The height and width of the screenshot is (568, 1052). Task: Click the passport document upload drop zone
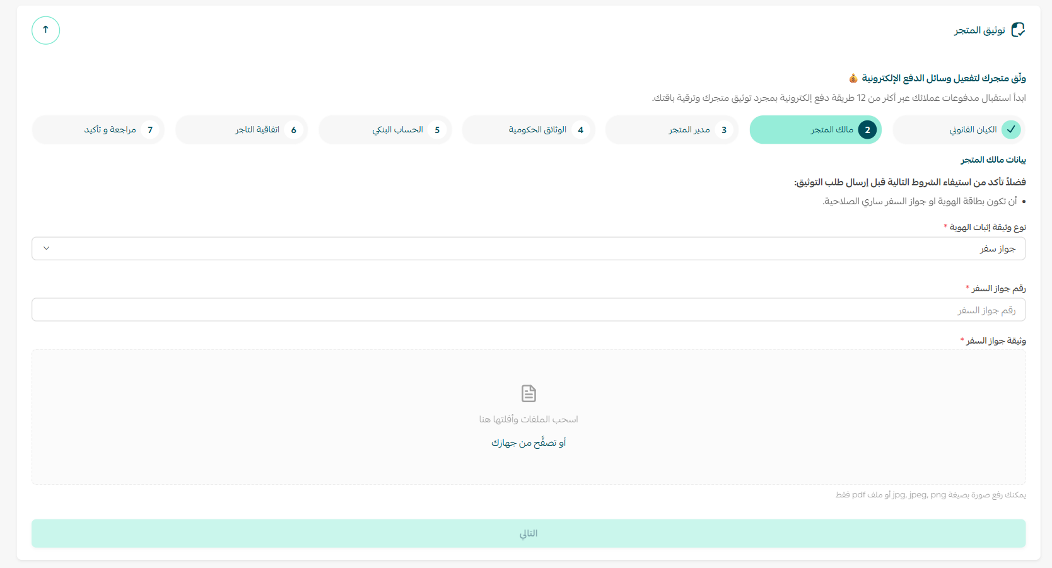coord(529,467)
